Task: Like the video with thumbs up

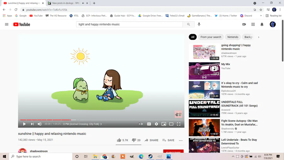Action: [123, 140]
